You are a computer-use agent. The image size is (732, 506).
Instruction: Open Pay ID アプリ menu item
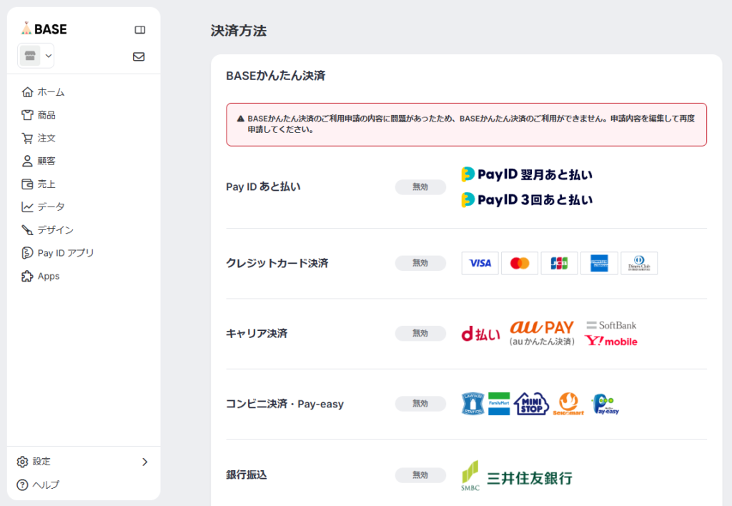(x=65, y=253)
